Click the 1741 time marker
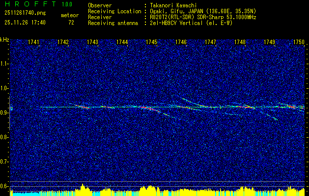309x196 pixels. pos(33,42)
